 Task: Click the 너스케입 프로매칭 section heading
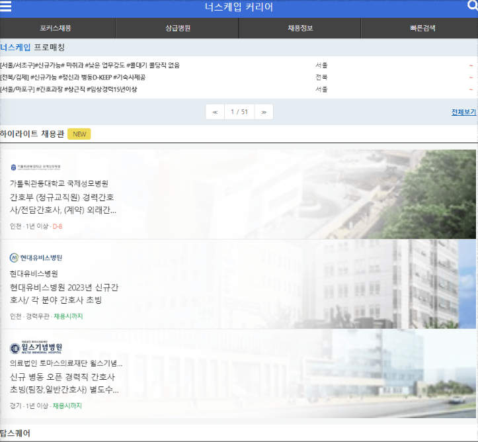click(32, 47)
